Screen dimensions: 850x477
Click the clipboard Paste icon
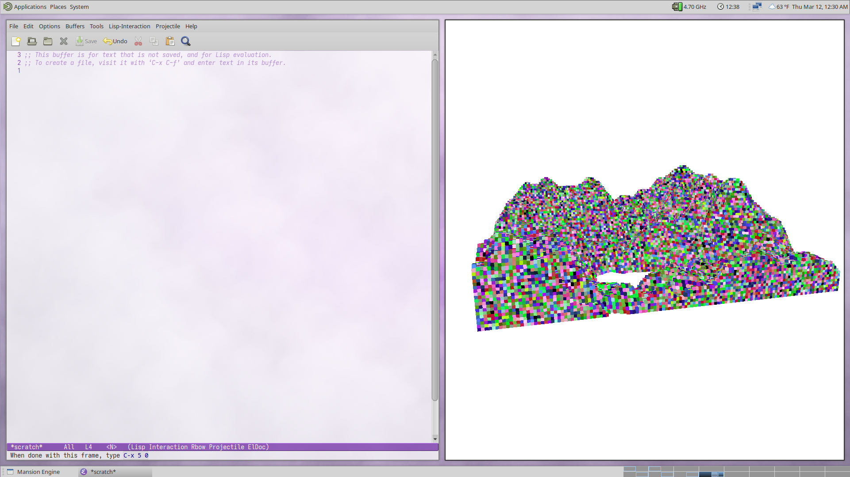coord(170,41)
